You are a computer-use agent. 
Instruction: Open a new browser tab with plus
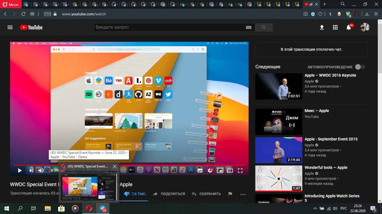(325, 4)
